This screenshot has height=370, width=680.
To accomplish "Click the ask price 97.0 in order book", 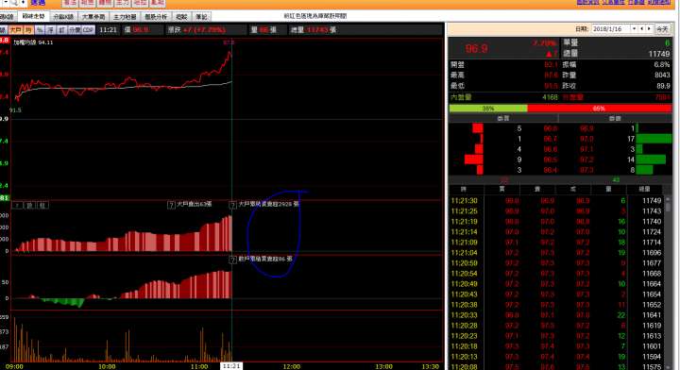I will [586, 139].
